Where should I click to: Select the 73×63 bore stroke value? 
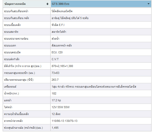(x=55, y=73)
